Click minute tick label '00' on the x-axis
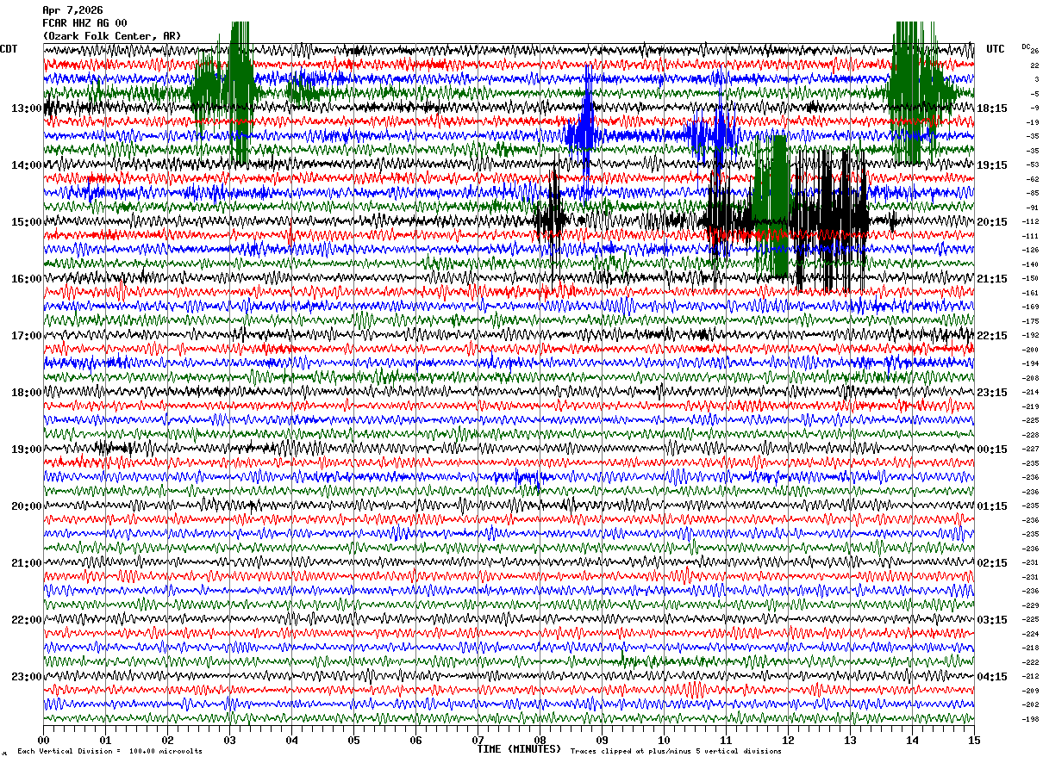1043x763 pixels. tap(44, 740)
